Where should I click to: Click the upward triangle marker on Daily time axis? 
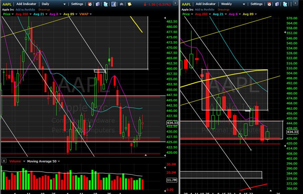(x=146, y=155)
